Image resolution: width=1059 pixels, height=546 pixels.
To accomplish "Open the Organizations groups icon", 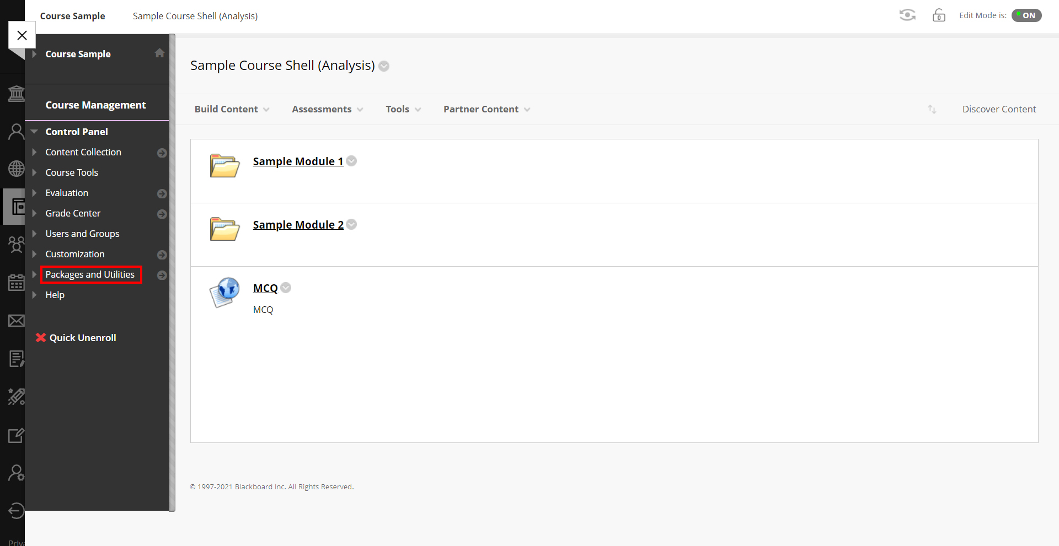I will coord(16,244).
